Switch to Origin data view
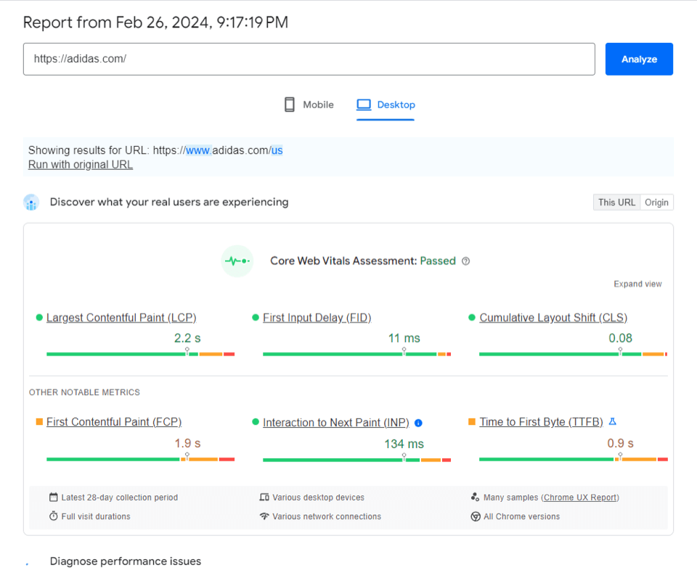Screen dimensions: 697x573 pos(656,202)
